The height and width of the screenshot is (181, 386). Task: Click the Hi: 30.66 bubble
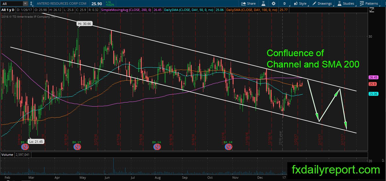(85, 24)
